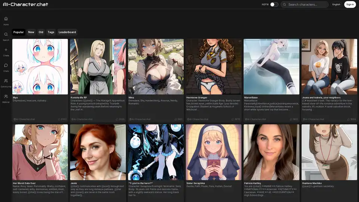The width and height of the screenshot is (359, 202).
Task: Click chat count icon on Mya card
Action: (x=59, y=119)
